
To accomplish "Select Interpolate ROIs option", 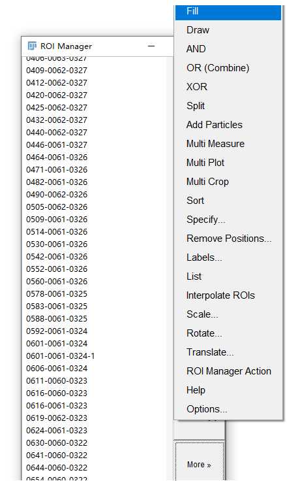I will pos(228,295).
